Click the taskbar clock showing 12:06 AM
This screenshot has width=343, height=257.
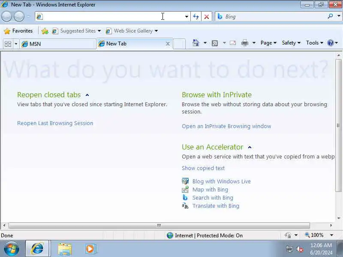point(321,249)
